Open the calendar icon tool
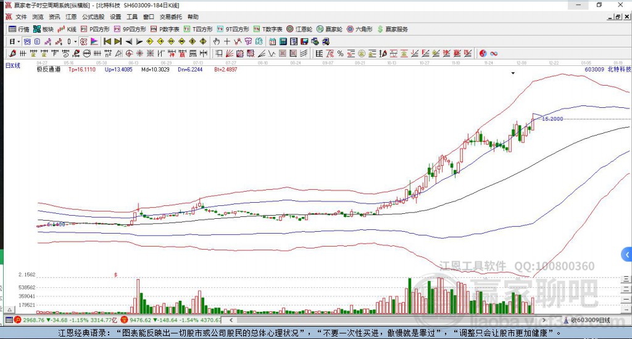The image size is (632, 339). point(272,41)
